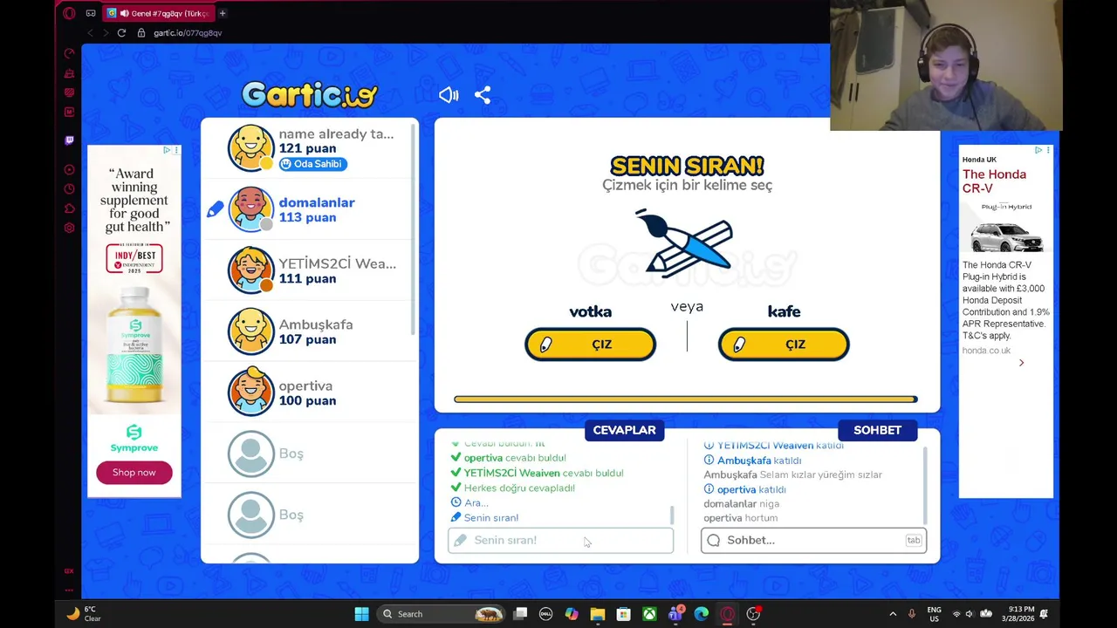Show hidden tray icons chevron

tap(892, 614)
